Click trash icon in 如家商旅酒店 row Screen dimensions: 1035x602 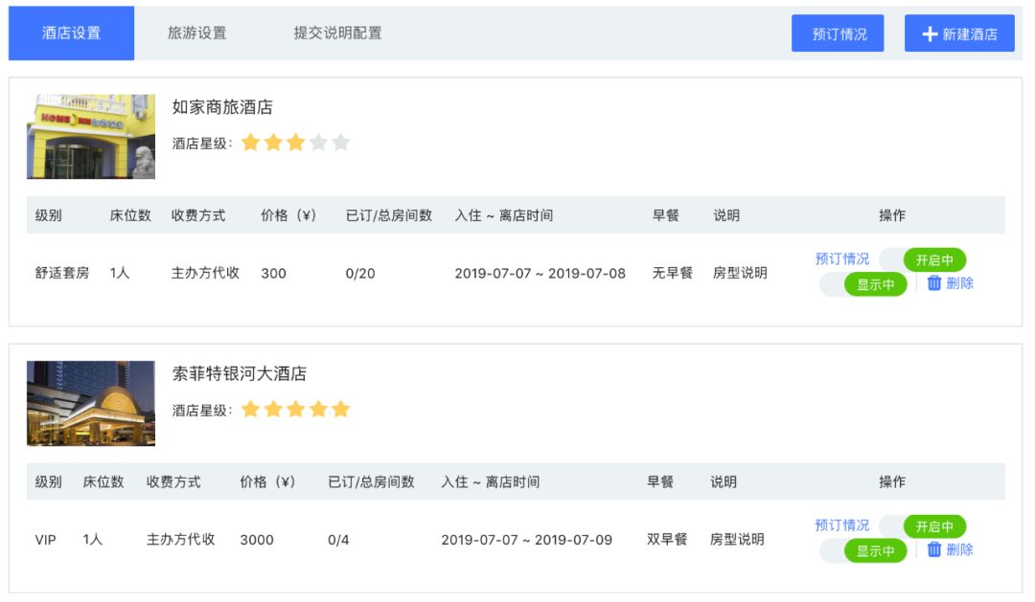pos(934,283)
